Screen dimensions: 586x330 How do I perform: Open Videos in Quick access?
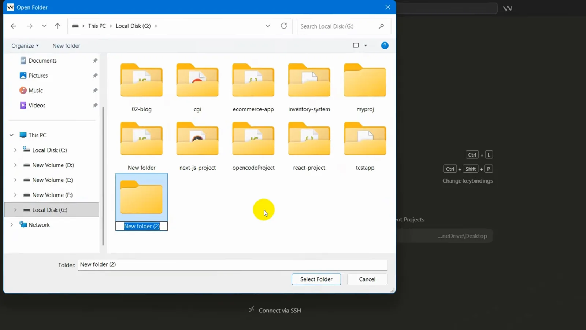coord(37,106)
